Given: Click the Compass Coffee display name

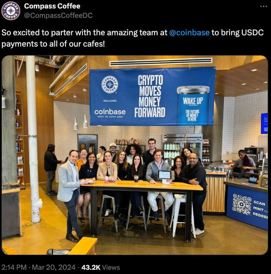Looking at the screenshot, I should [x=52, y=6].
